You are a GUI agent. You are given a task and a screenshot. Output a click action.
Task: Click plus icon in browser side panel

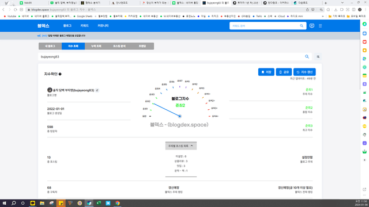(x=364, y=160)
